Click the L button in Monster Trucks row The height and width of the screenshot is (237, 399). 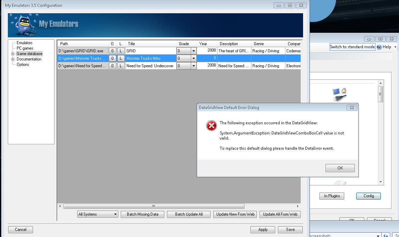pyautogui.click(x=121, y=58)
